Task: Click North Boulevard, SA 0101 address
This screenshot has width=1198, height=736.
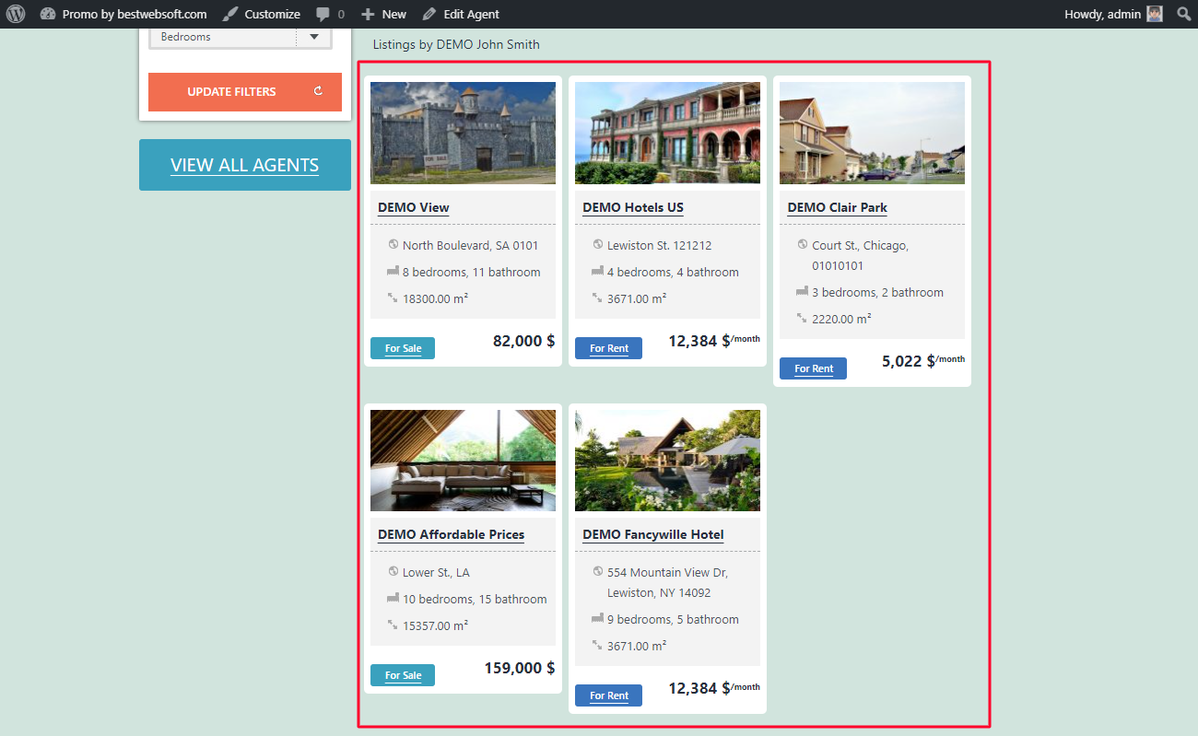Action: click(x=470, y=245)
